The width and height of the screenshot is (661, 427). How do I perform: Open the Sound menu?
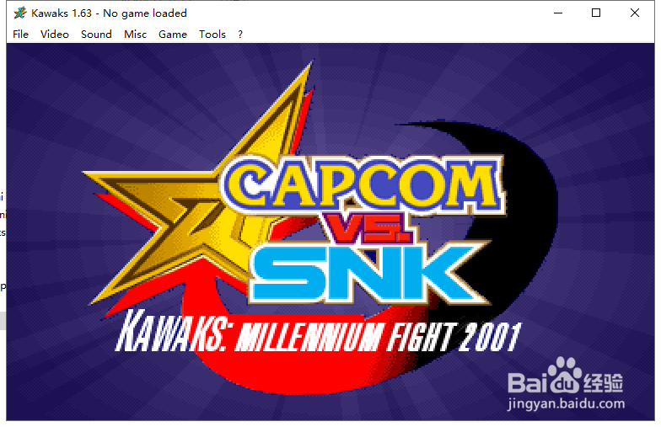96,34
